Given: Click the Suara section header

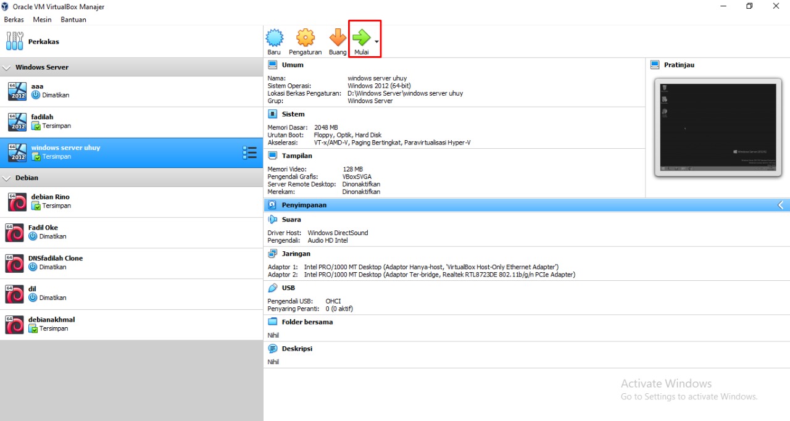Looking at the screenshot, I should [291, 220].
